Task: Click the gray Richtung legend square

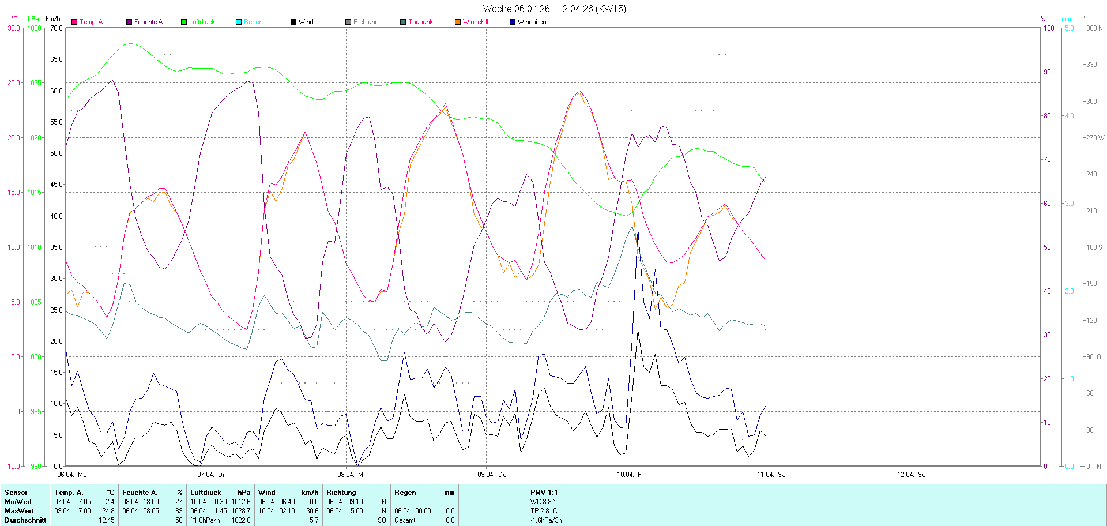Action: (348, 22)
